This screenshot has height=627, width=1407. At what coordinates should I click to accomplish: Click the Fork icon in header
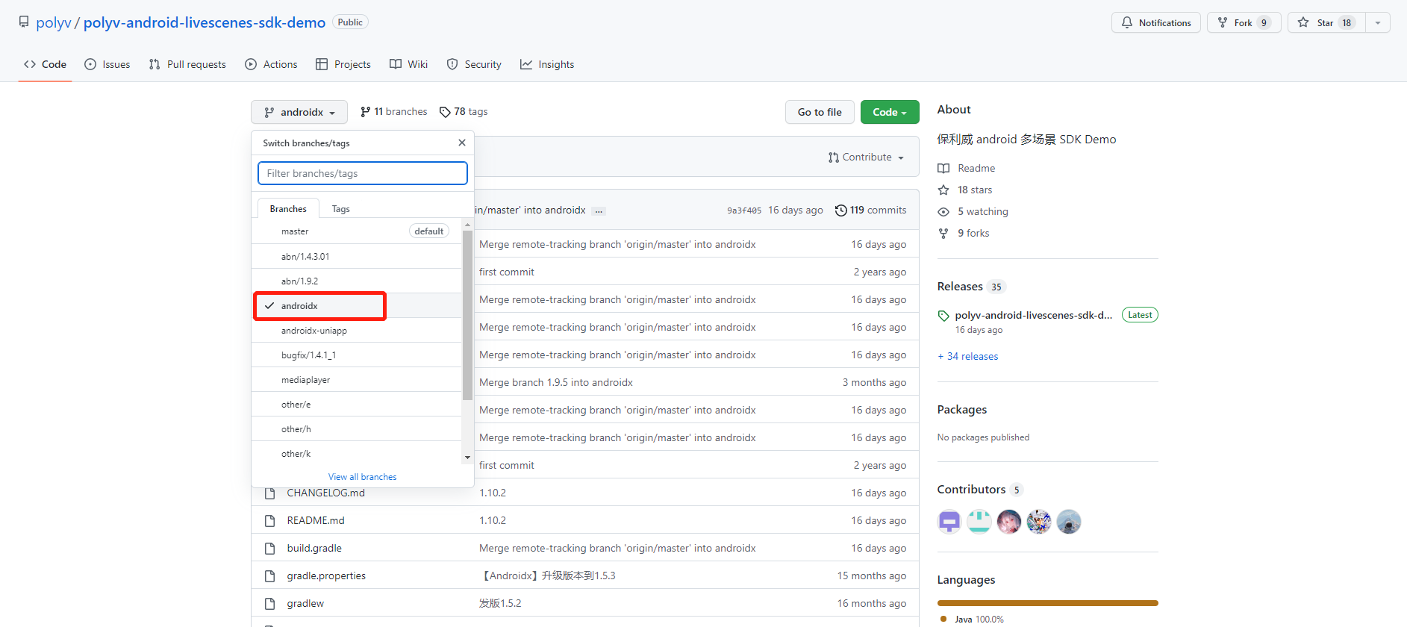coord(1223,22)
